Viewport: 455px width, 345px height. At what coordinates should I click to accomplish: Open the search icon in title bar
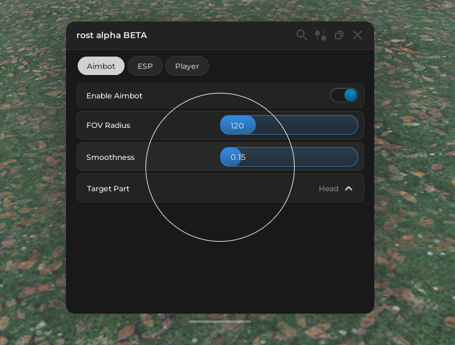(301, 35)
